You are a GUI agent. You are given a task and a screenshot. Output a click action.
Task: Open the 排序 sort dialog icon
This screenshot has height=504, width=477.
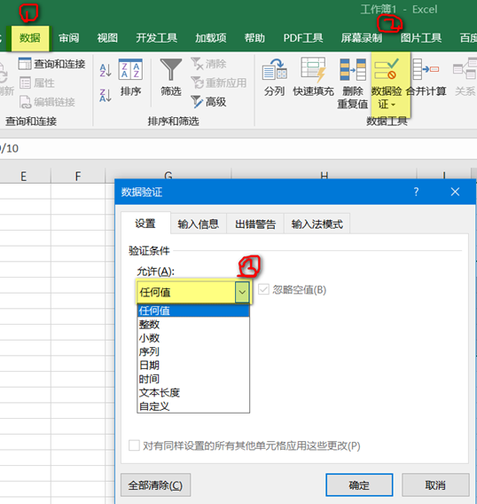130,69
